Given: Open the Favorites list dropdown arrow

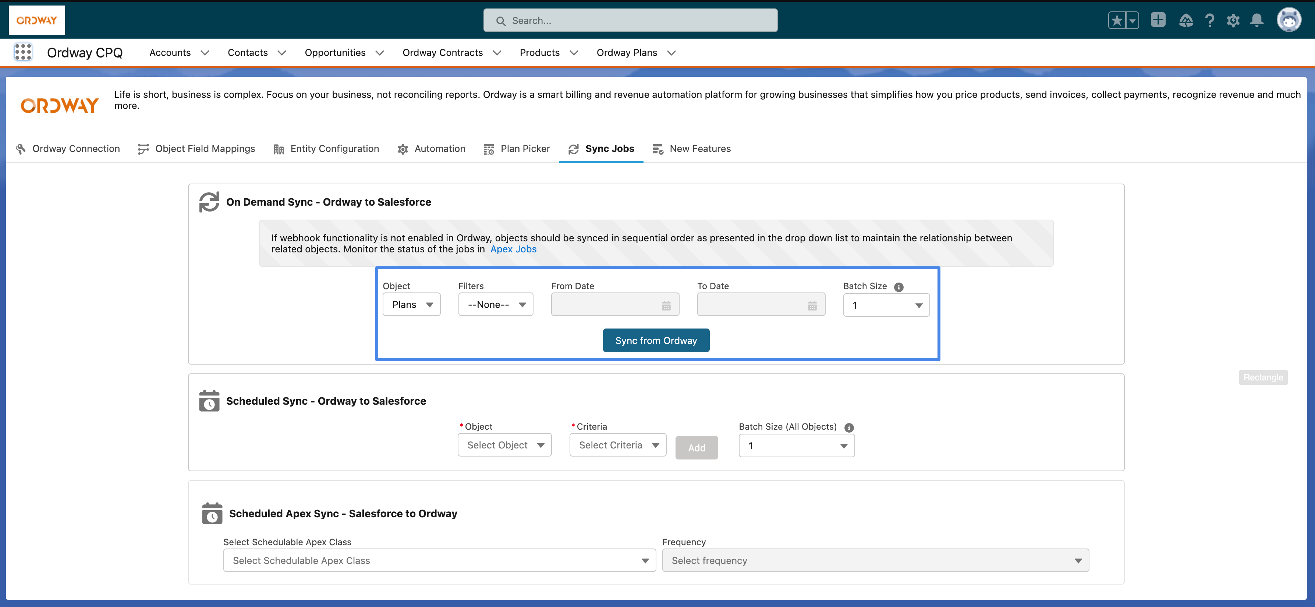Looking at the screenshot, I should tap(1132, 21).
